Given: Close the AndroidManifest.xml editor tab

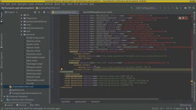Looking at the screenshot, I should [x=77, y=12].
